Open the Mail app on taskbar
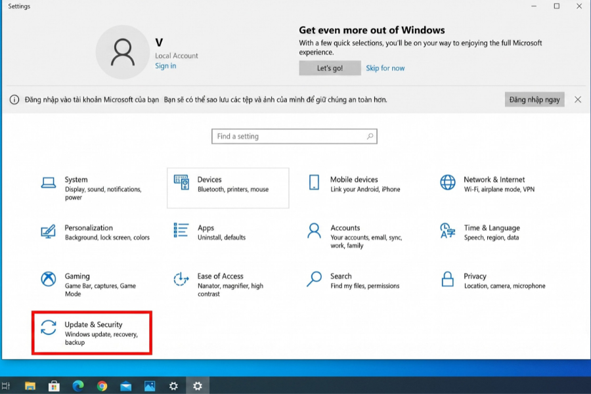 (126, 385)
